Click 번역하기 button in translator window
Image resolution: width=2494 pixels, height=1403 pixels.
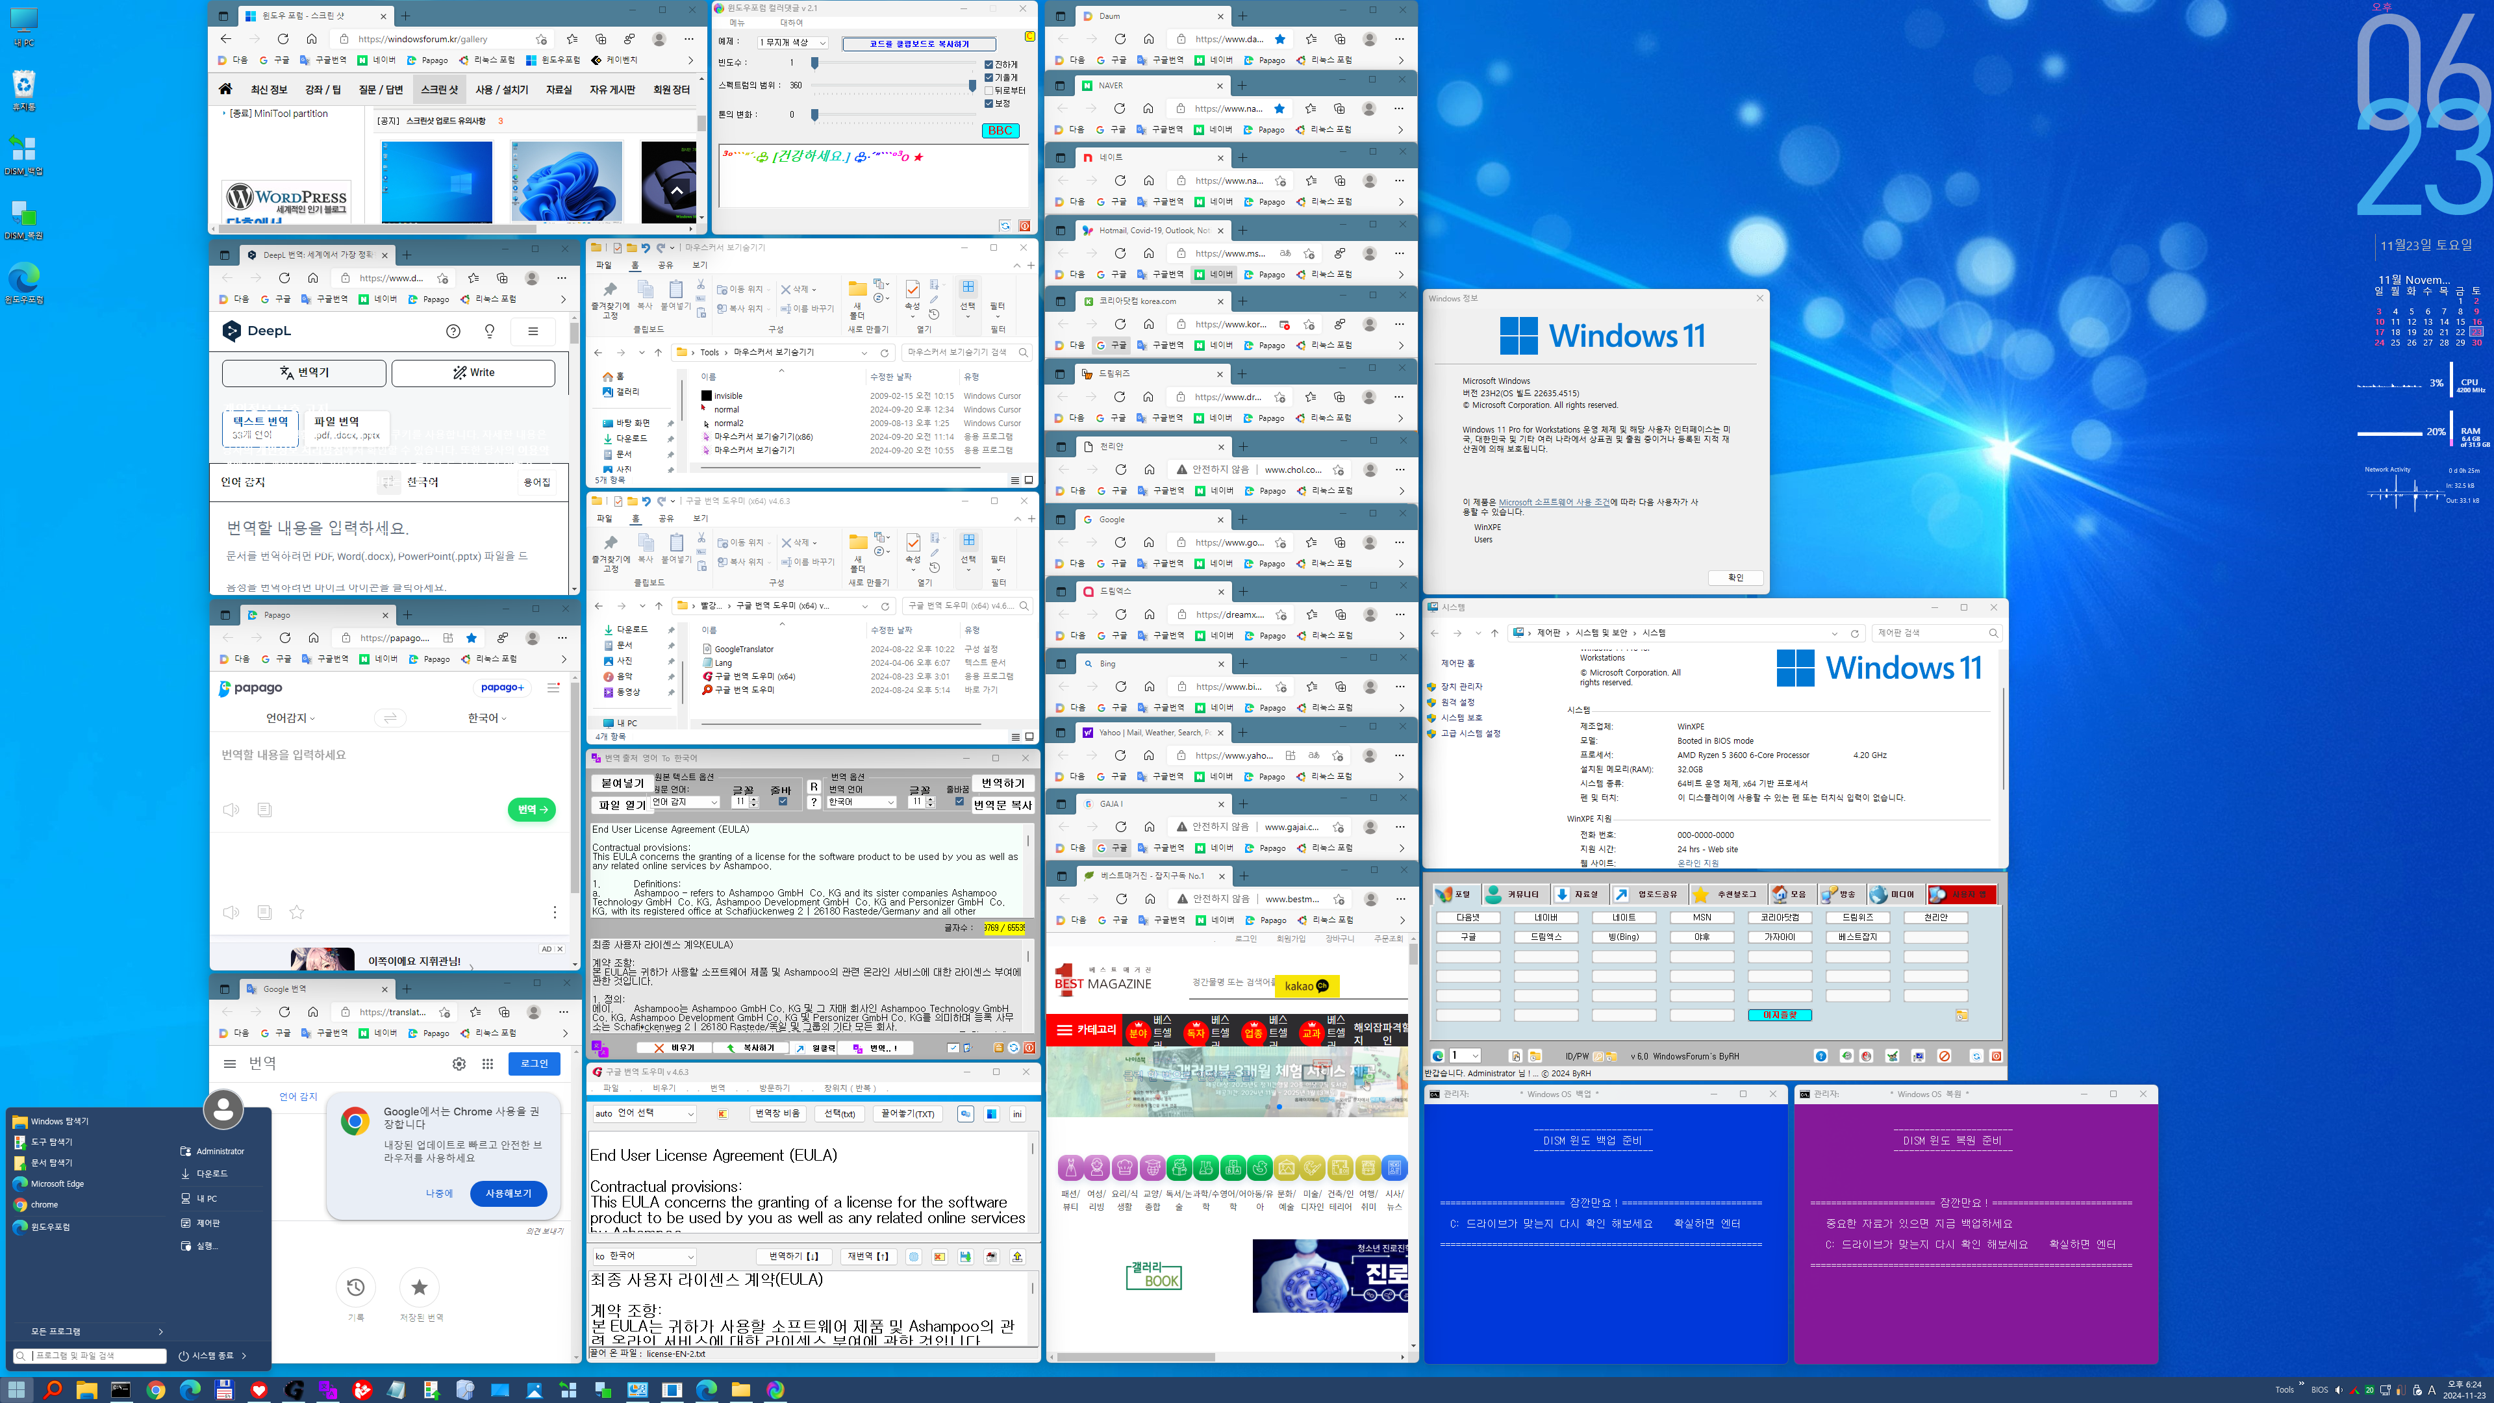[x=1003, y=783]
